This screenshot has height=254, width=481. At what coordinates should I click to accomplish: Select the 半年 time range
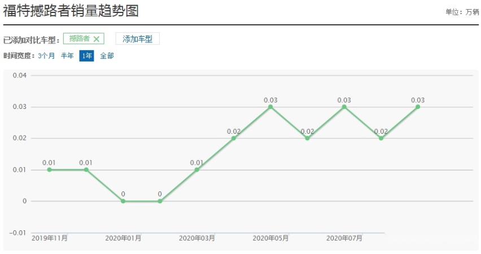click(x=67, y=56)
